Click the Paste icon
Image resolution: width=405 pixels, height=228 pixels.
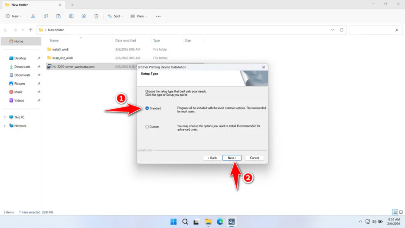[58, 16]
